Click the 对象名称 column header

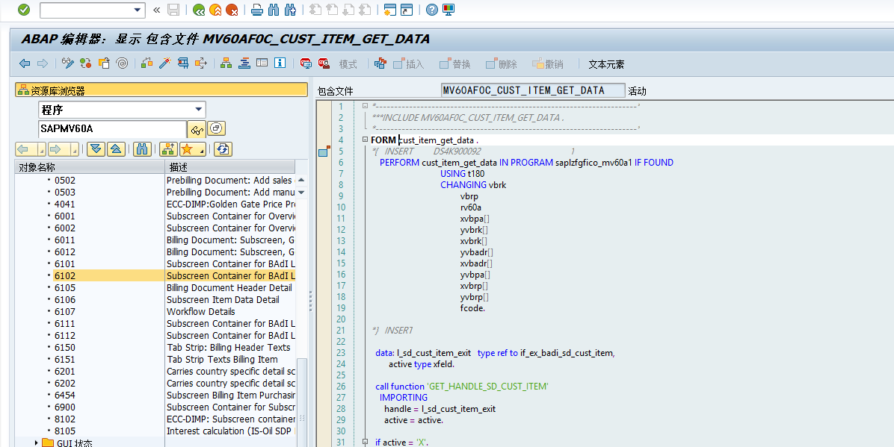tap(90, 167)
